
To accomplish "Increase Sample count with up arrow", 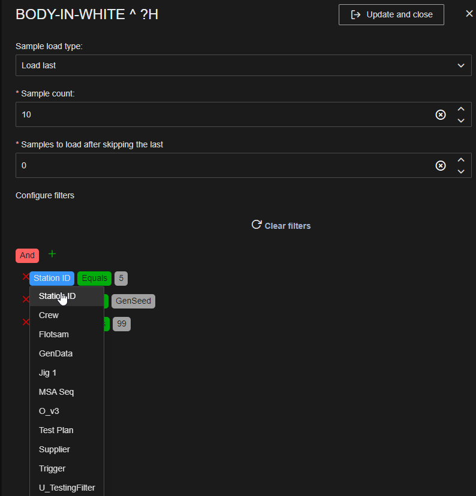I will (x=460, y=109).
